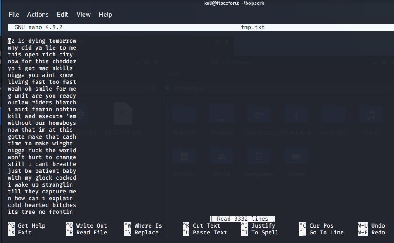Place cursor on line 'why did ya lie to me'
This screenshot has height=243, width=394.
(42, 47)
